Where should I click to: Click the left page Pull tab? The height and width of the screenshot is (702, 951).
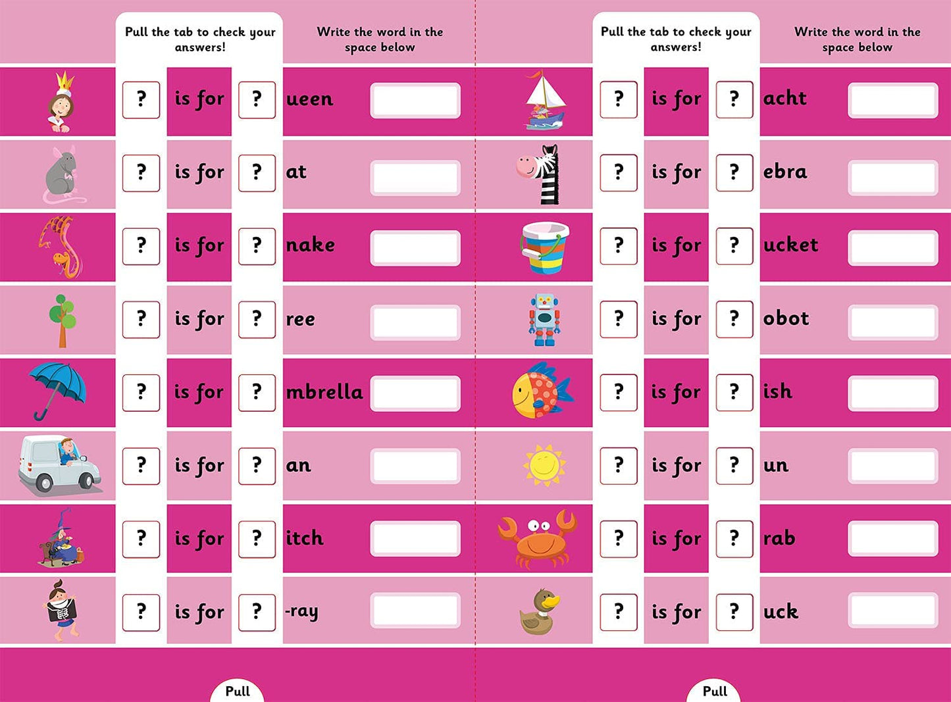[238, 691]
